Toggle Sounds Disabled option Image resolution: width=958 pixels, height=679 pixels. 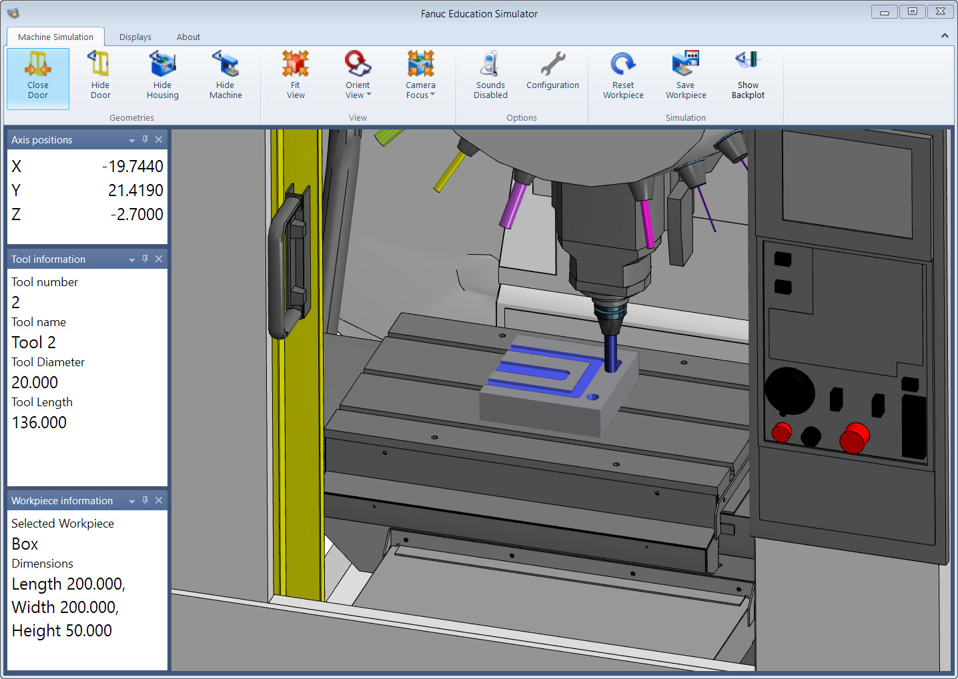pyautogui.click(x=490, y=73)
